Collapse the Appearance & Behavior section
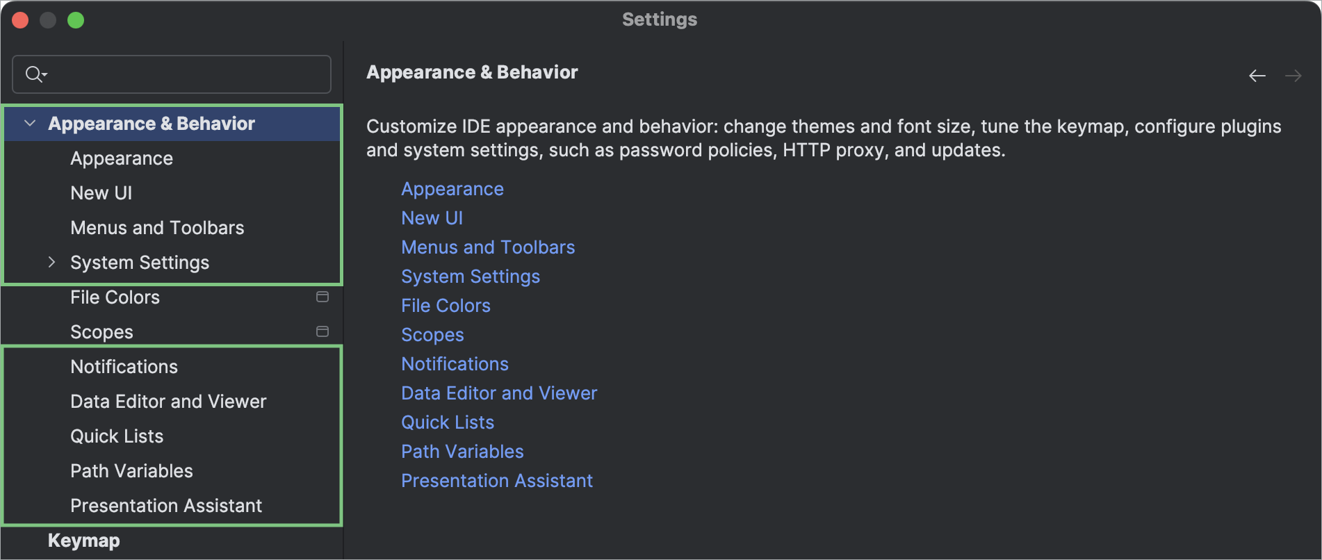Image resolution: width=1322 pixels, height=560 pixels. point(30,123)
